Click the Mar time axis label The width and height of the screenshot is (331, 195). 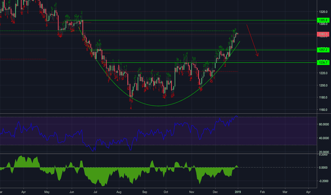coord(285,192)
